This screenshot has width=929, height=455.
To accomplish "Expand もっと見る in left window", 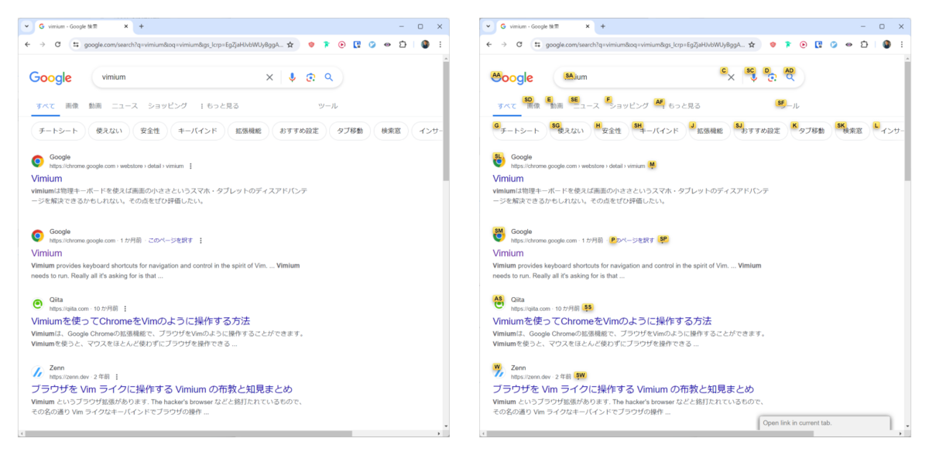I will [220, 106].
